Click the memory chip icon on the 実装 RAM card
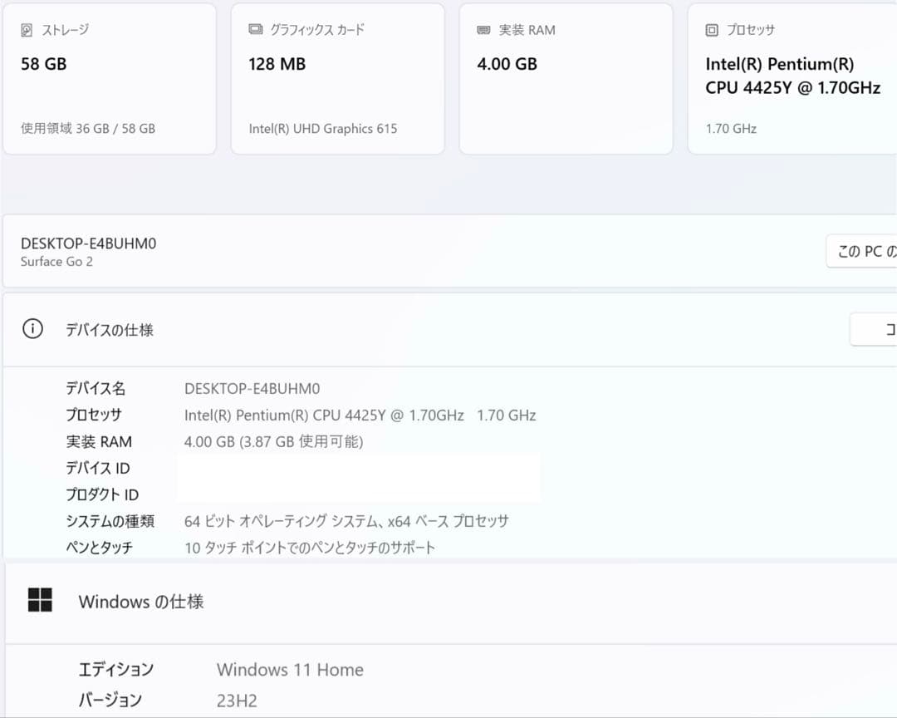 (x=481, y=30)
